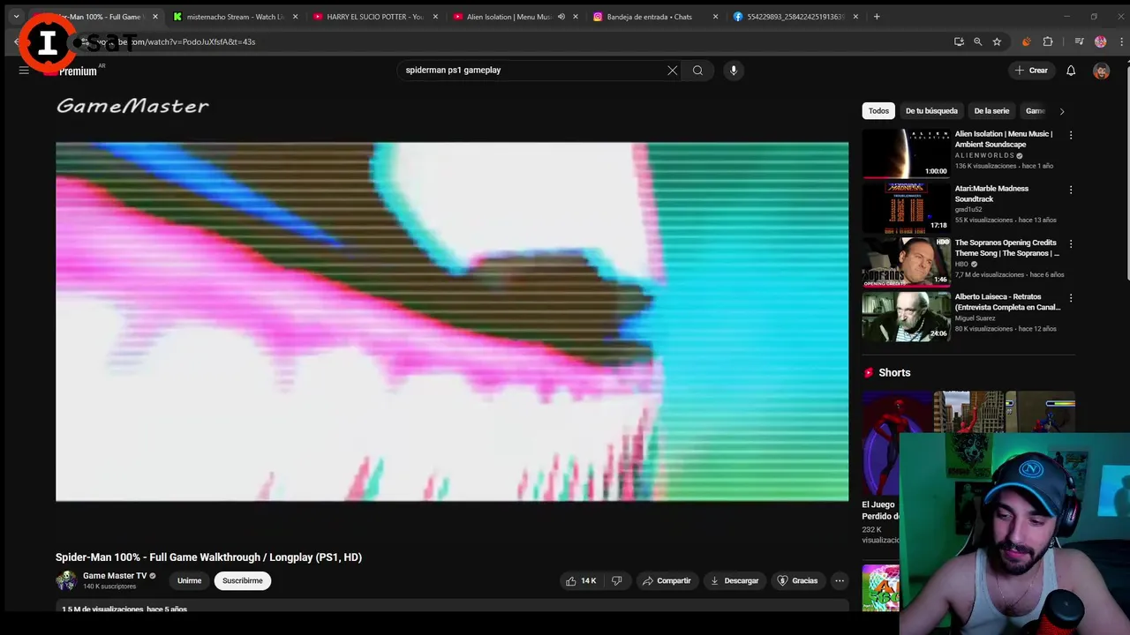Click the orange extension icon
This screenshot has width=1130, height=635.
click(x=1026, y=41)
